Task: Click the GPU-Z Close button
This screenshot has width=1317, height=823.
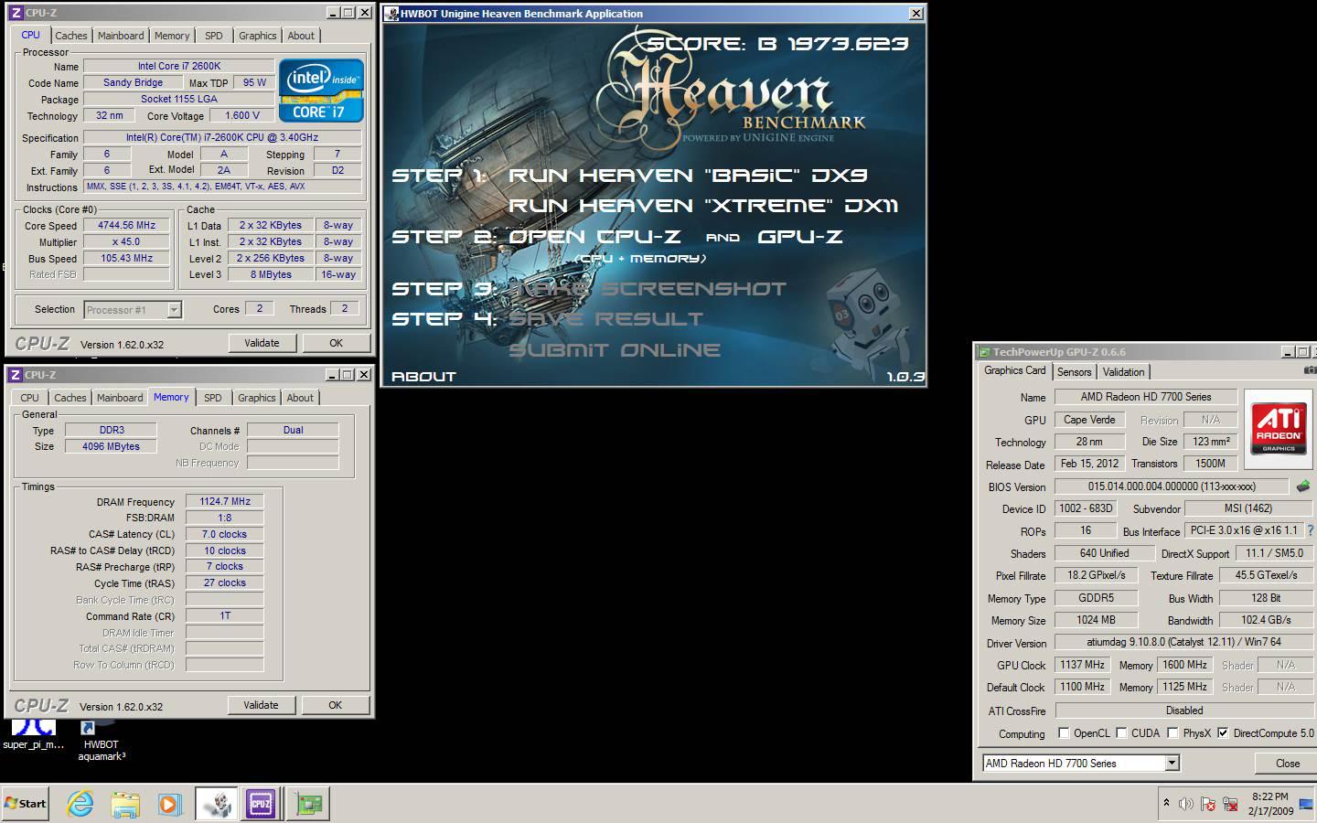Action: tap(1288, 764)
